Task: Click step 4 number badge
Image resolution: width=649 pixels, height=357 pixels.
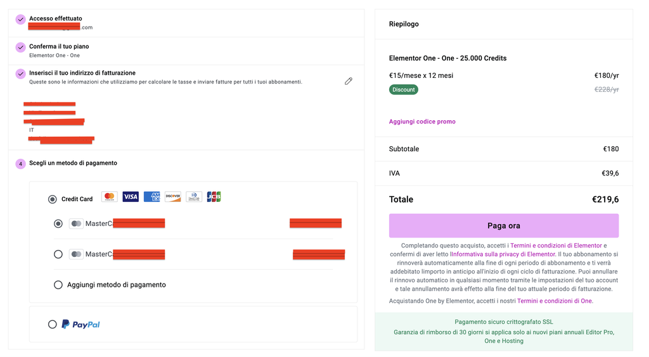Action: [20, 164]
